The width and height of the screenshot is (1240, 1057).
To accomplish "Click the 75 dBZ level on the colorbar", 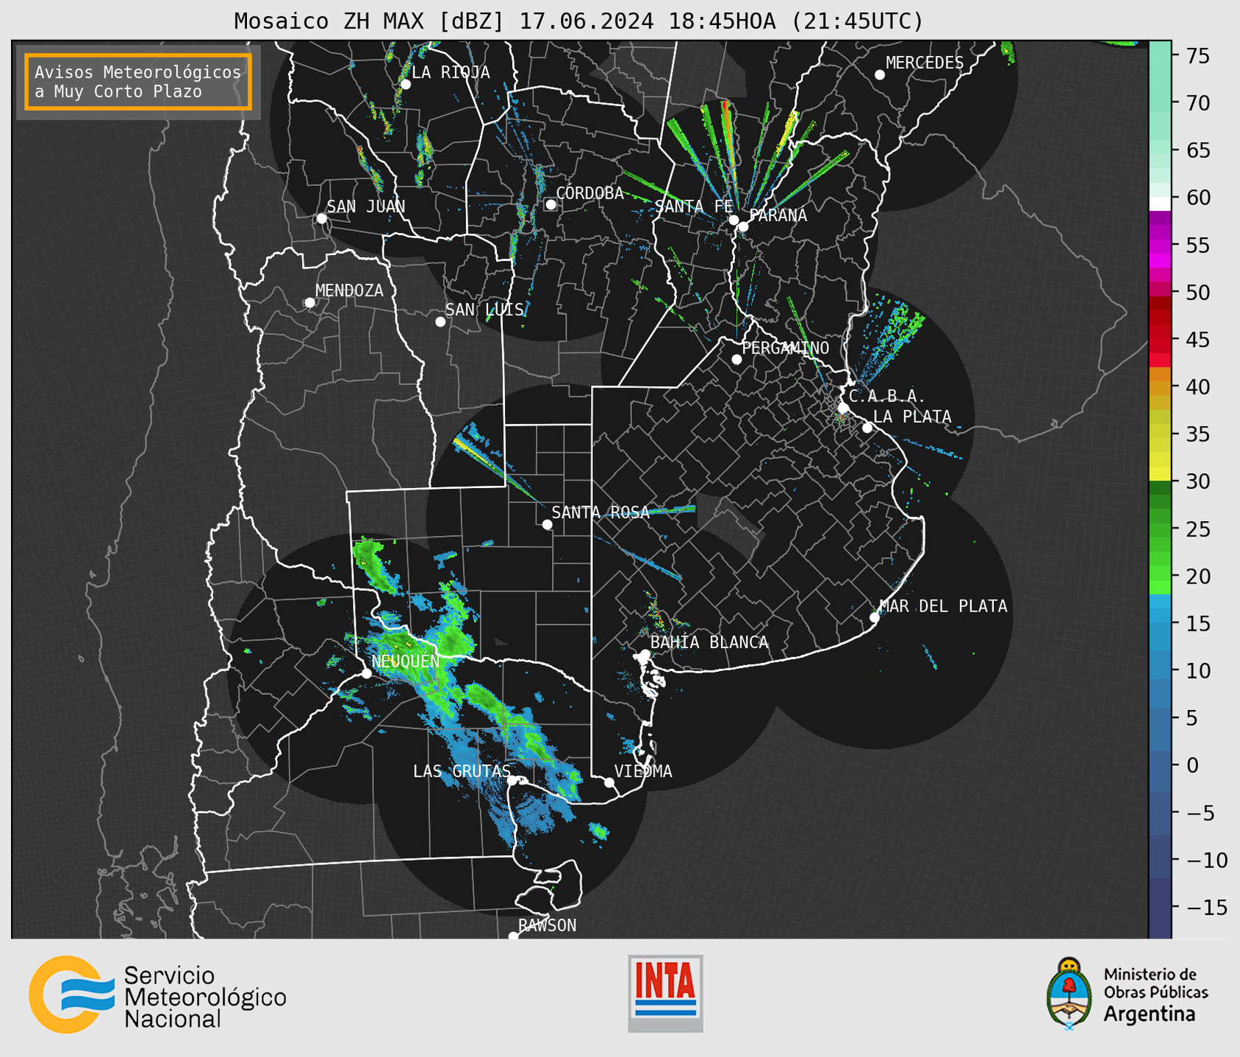I will [x=1160, y=56].
